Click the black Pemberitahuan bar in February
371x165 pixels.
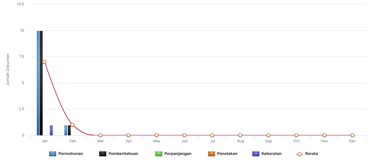[x=69, y=131]
